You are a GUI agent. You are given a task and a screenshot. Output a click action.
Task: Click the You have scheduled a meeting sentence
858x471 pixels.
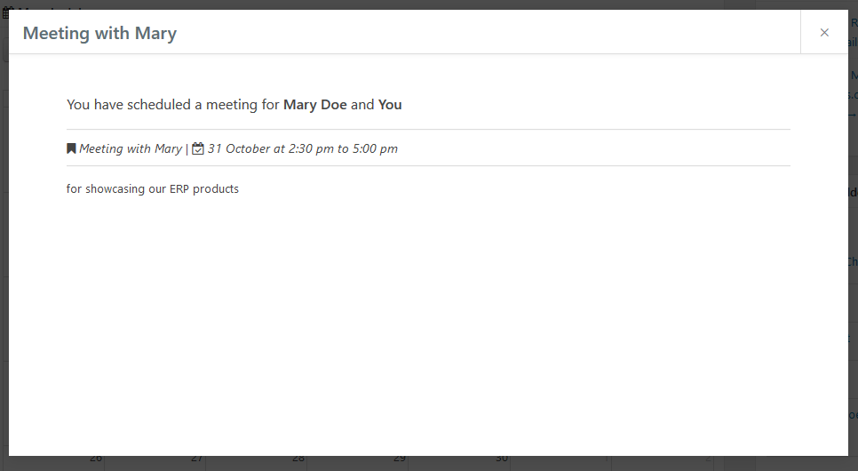(x=234, y=105)
